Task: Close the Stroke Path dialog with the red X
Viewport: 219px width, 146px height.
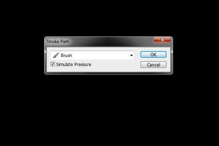Action: (162, 40)
